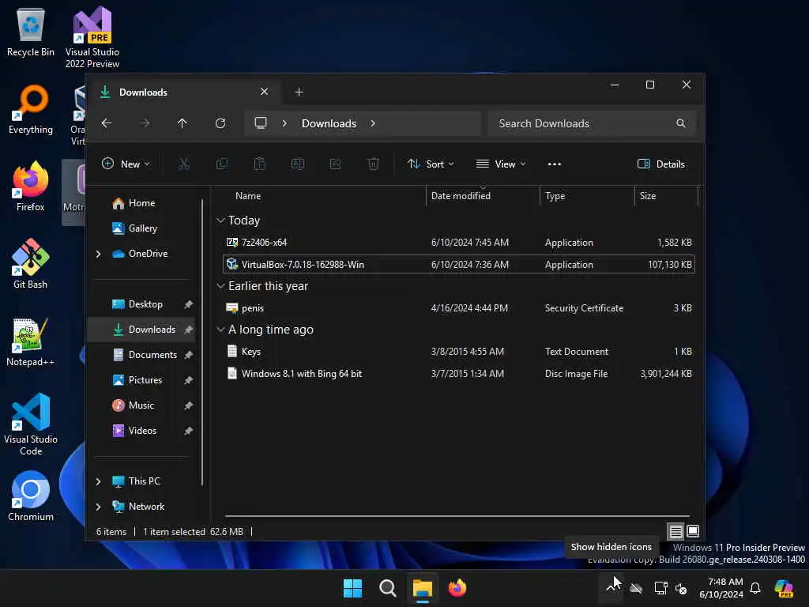
Task: Expand Network tree node
Action: [99, 507]
